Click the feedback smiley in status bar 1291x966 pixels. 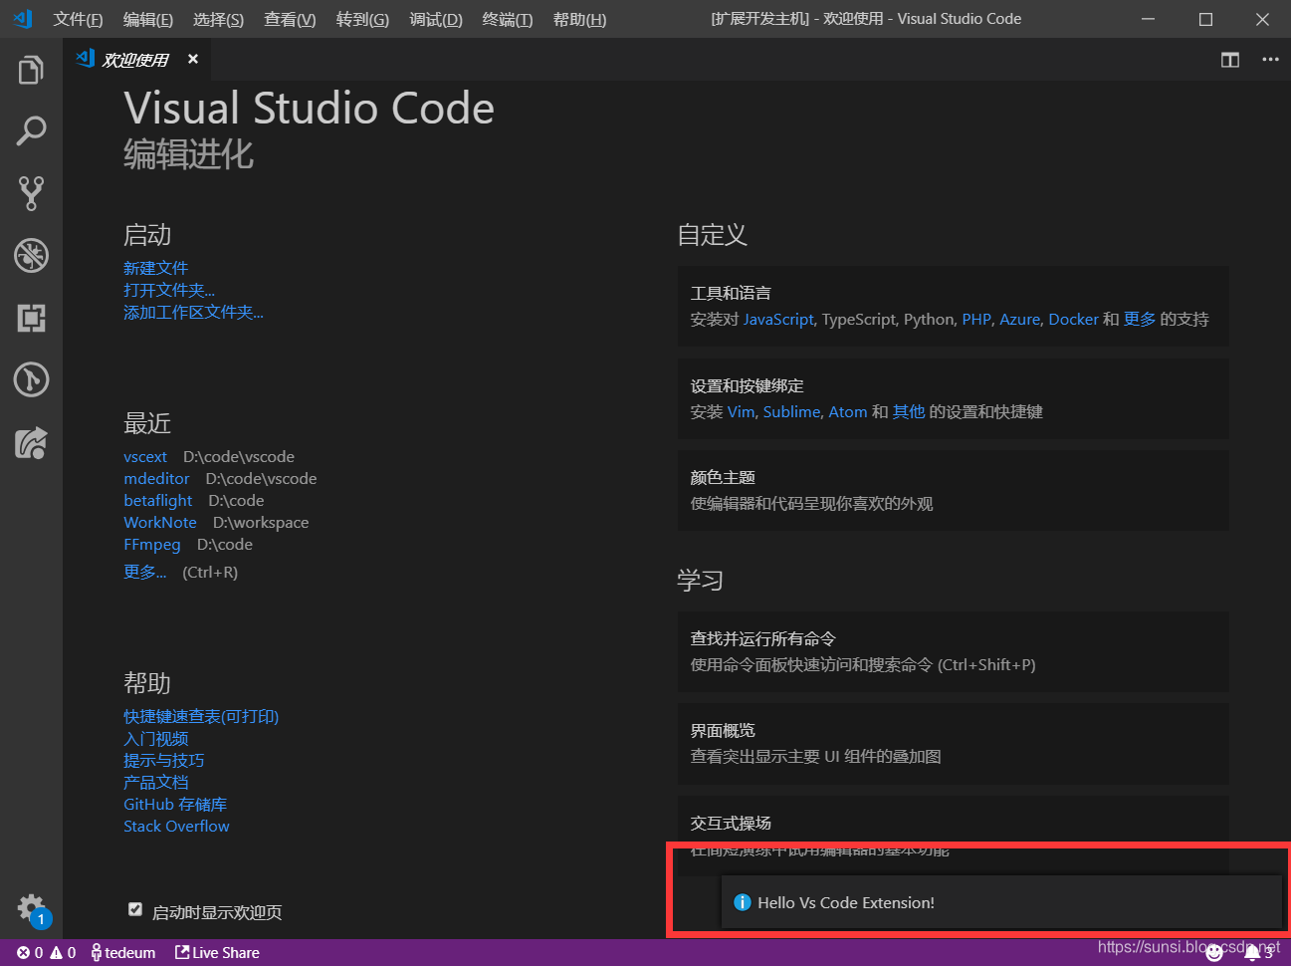(1214, 953)
